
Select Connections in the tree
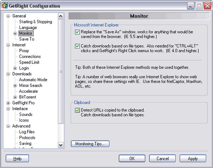coord(30,56)
